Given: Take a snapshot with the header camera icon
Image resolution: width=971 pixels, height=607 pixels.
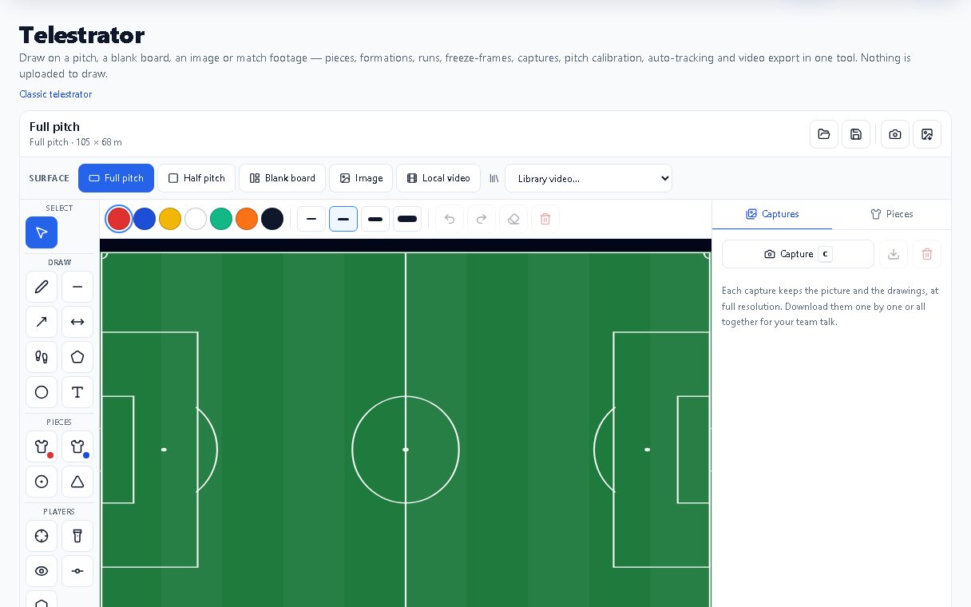Looking at the screenshot, I should pyautogui.click(x=895, y=134).
